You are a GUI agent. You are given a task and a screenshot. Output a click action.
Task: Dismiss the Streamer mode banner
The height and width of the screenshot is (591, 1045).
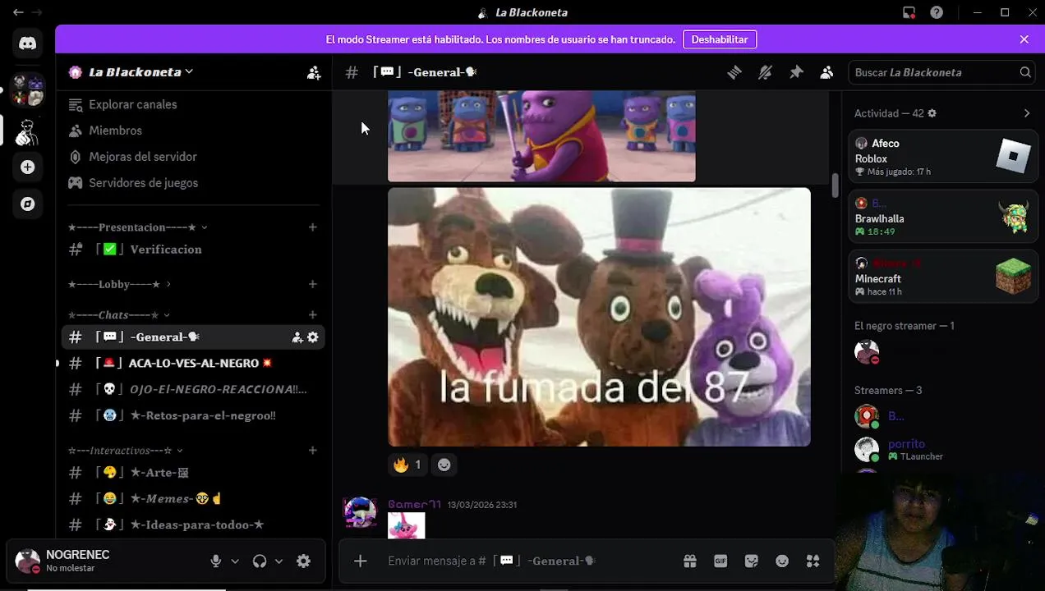1024,39
